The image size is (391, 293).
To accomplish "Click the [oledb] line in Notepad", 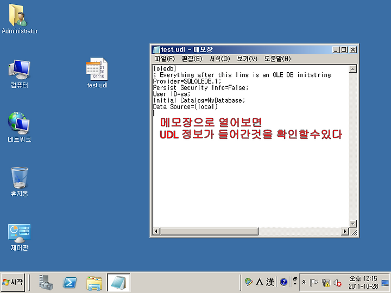I will [x=165, y=68].
